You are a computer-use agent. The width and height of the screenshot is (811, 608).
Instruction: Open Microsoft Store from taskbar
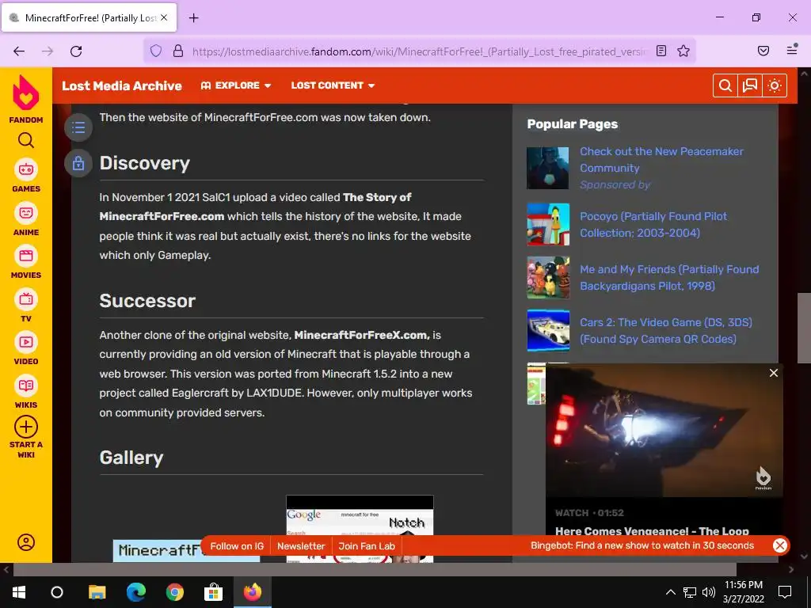[213, 592]
